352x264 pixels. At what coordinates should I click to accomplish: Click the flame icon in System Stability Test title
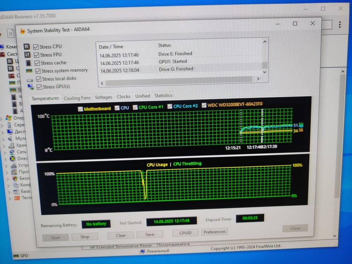(23, 31)
